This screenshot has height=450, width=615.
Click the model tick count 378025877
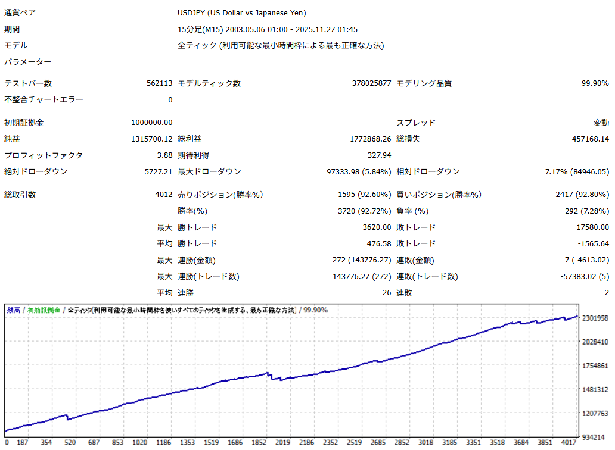[x=371, y=83]
